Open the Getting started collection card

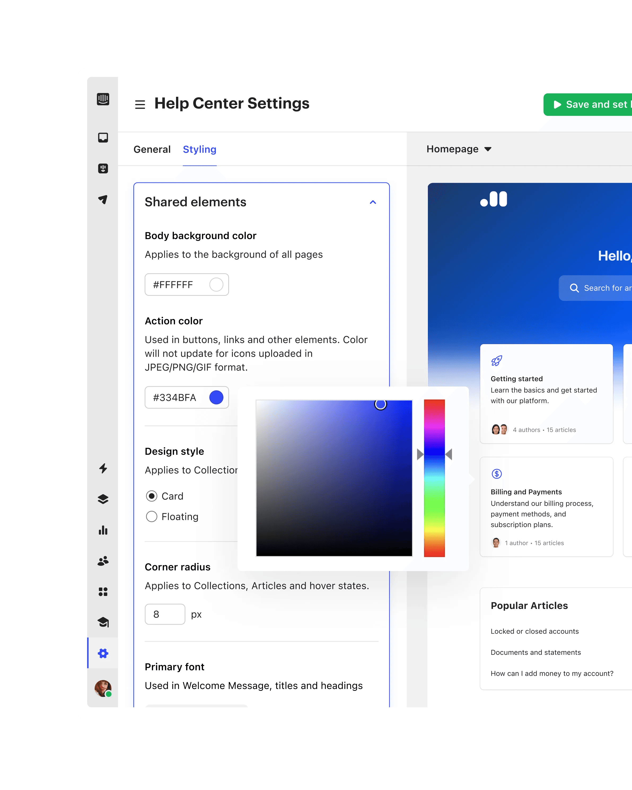pyautogui.click(x=546, y=393)
